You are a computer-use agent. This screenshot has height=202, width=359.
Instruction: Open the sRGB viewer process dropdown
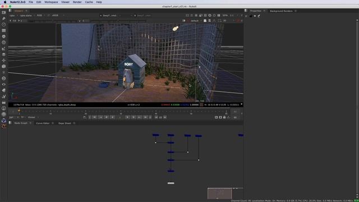click(x=58, y=15)
